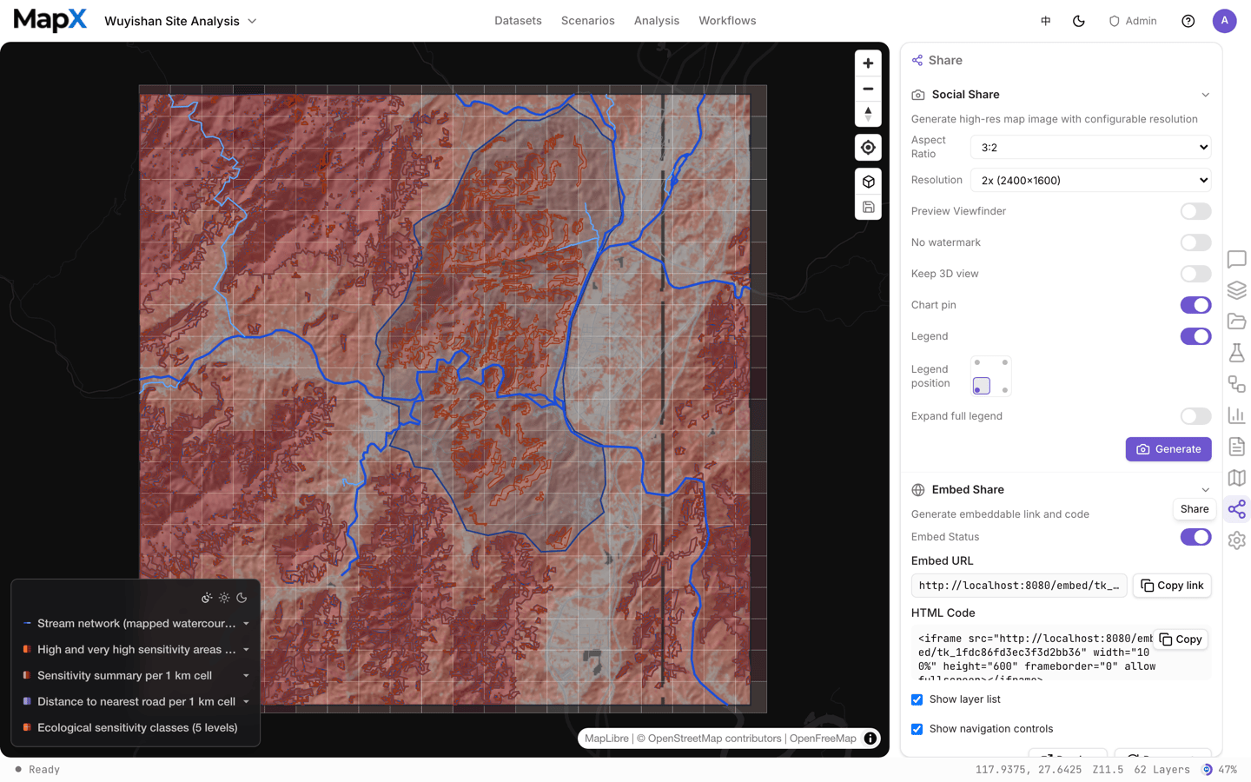Disable the Embed Status toggle

point(1195,537)
